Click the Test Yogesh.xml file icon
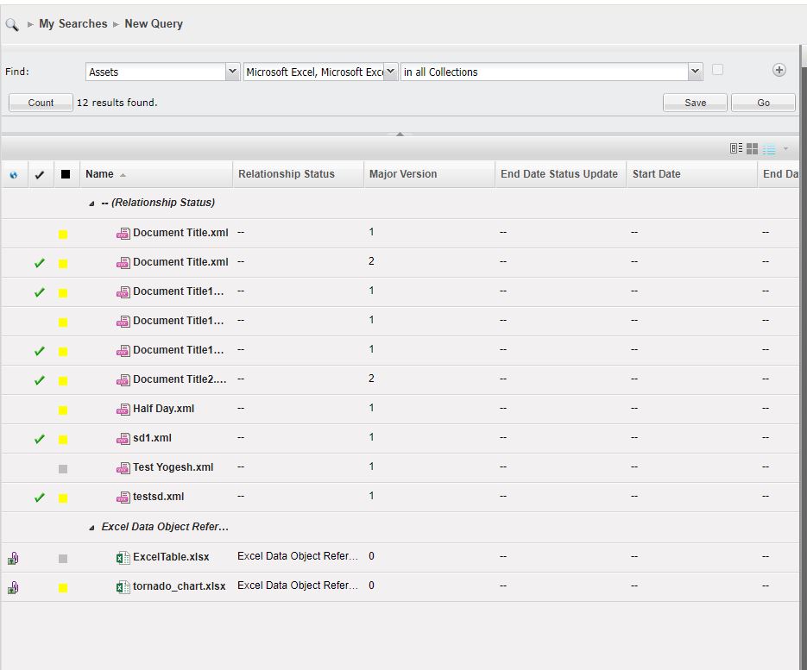The image size is (807, 670). coord(123,468)
